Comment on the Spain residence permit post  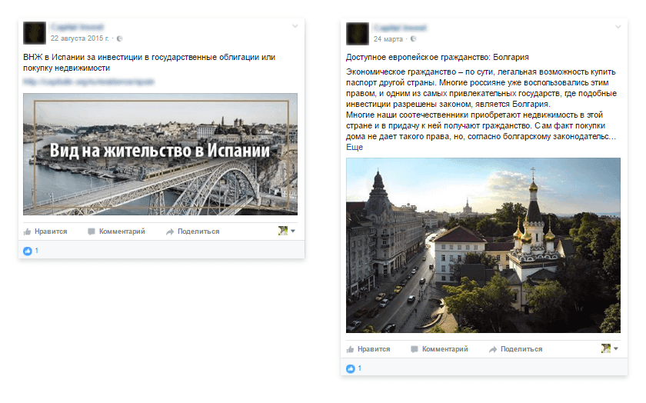[116, 231]
